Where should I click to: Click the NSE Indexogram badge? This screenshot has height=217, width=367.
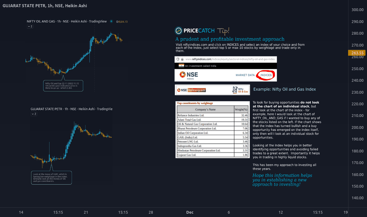[191, 90]
